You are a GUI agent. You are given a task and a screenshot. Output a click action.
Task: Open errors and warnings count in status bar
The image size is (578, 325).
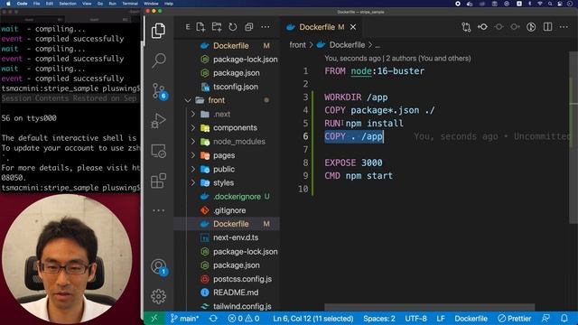(x=243, y=319)
